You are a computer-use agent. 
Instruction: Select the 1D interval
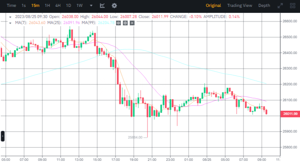tap(69, 6)
